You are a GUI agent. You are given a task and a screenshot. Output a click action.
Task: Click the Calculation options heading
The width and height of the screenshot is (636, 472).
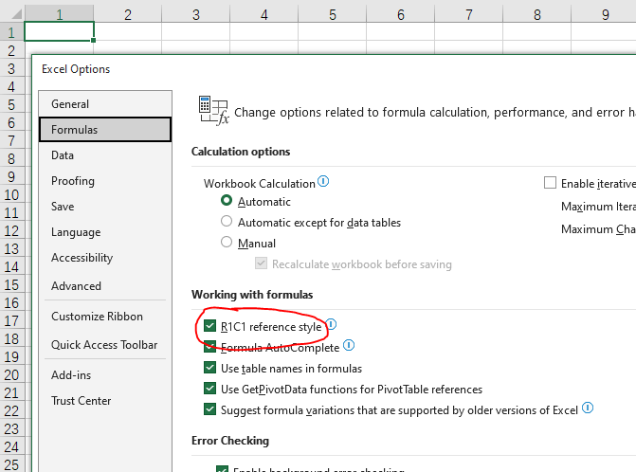[x=241, y=152]
